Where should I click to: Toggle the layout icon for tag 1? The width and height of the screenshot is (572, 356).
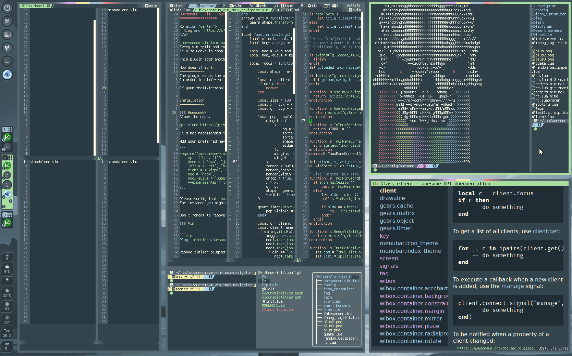click(10, 129)
